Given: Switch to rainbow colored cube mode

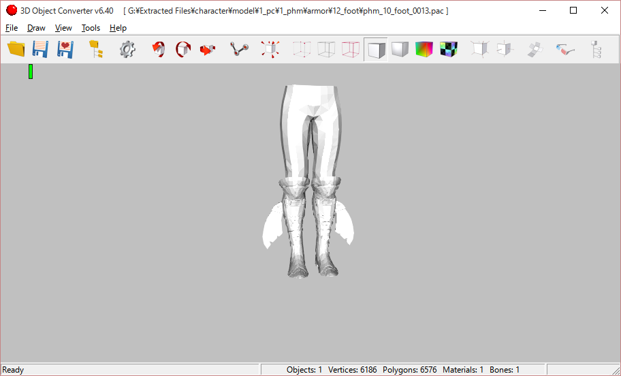Looking at the screenshot, I should [424, 49].
